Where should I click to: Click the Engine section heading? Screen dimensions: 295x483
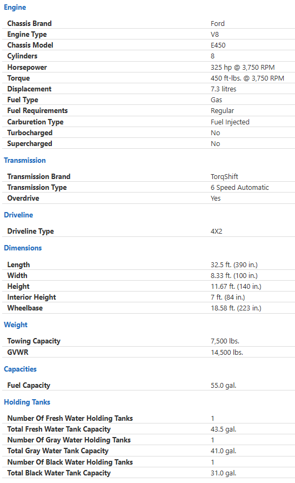click(x=15, y=8)
